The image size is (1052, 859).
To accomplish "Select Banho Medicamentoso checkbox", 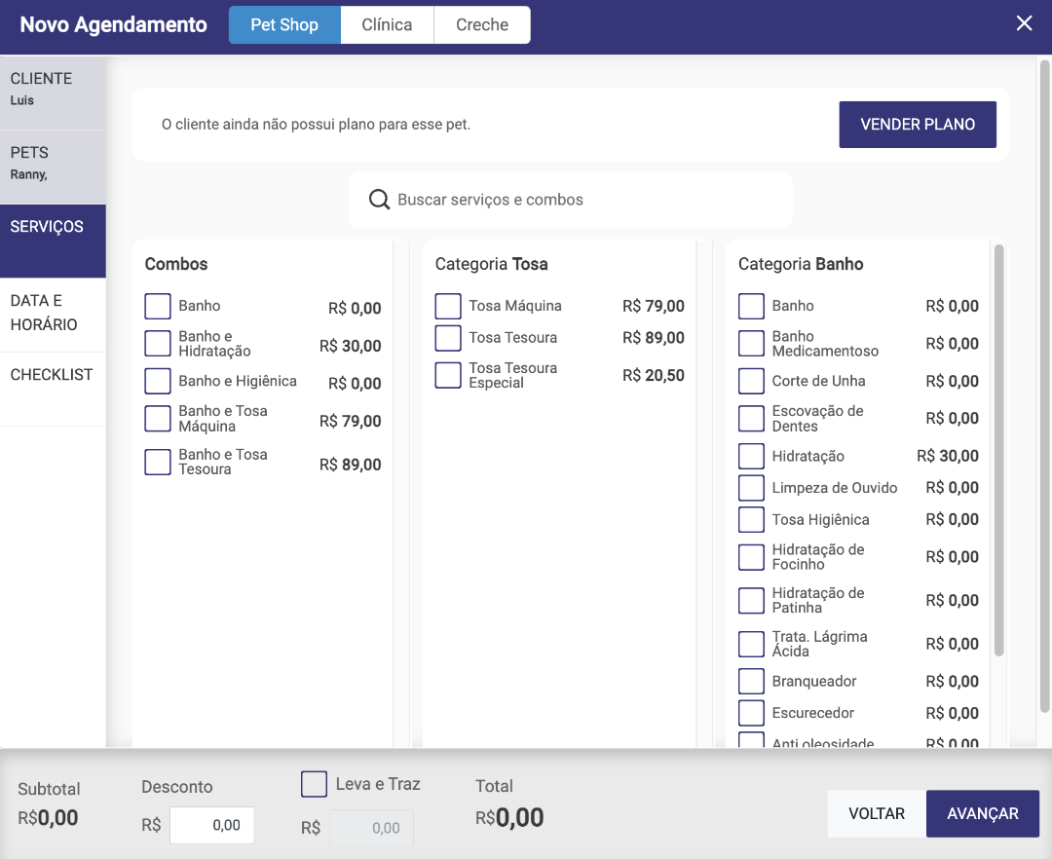I will (x=751, y=344).
